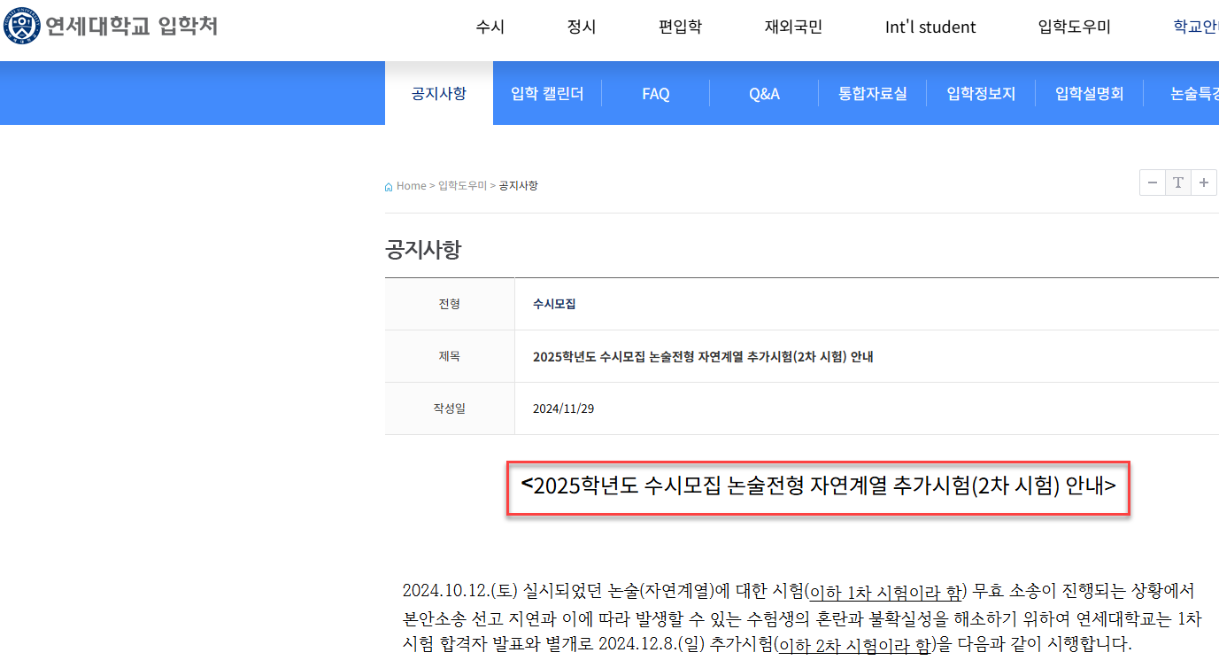
Task: Open the Q&A tab
Action: (763, 92)
